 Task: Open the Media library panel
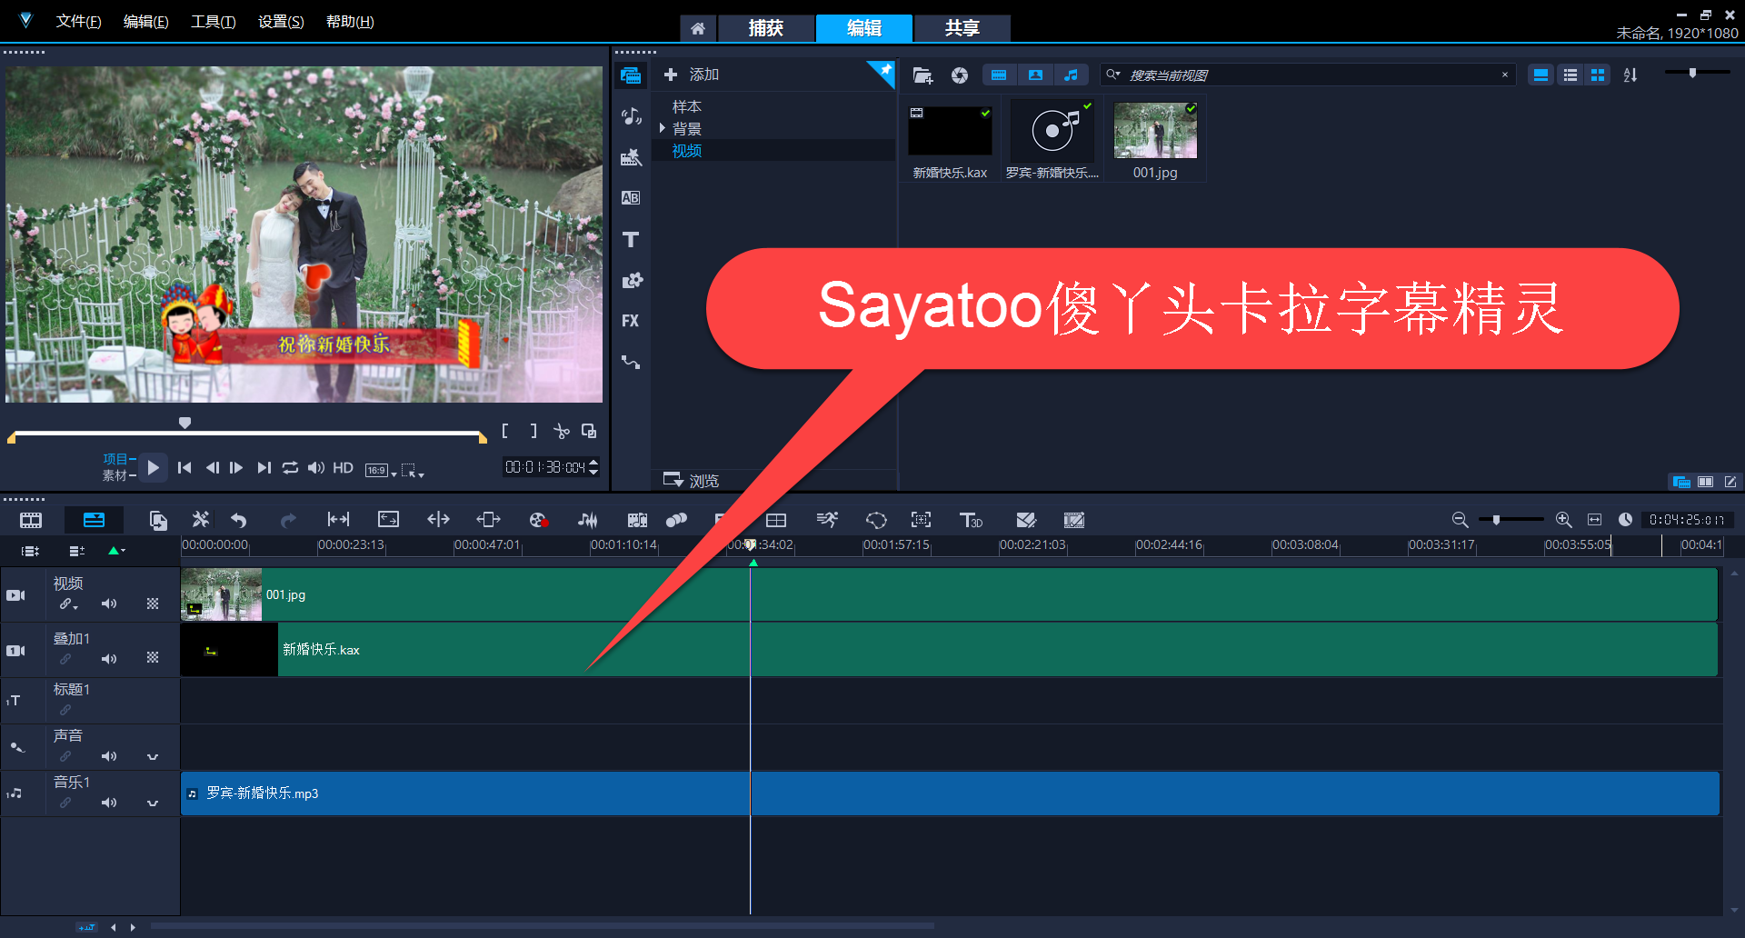(631, 75)
